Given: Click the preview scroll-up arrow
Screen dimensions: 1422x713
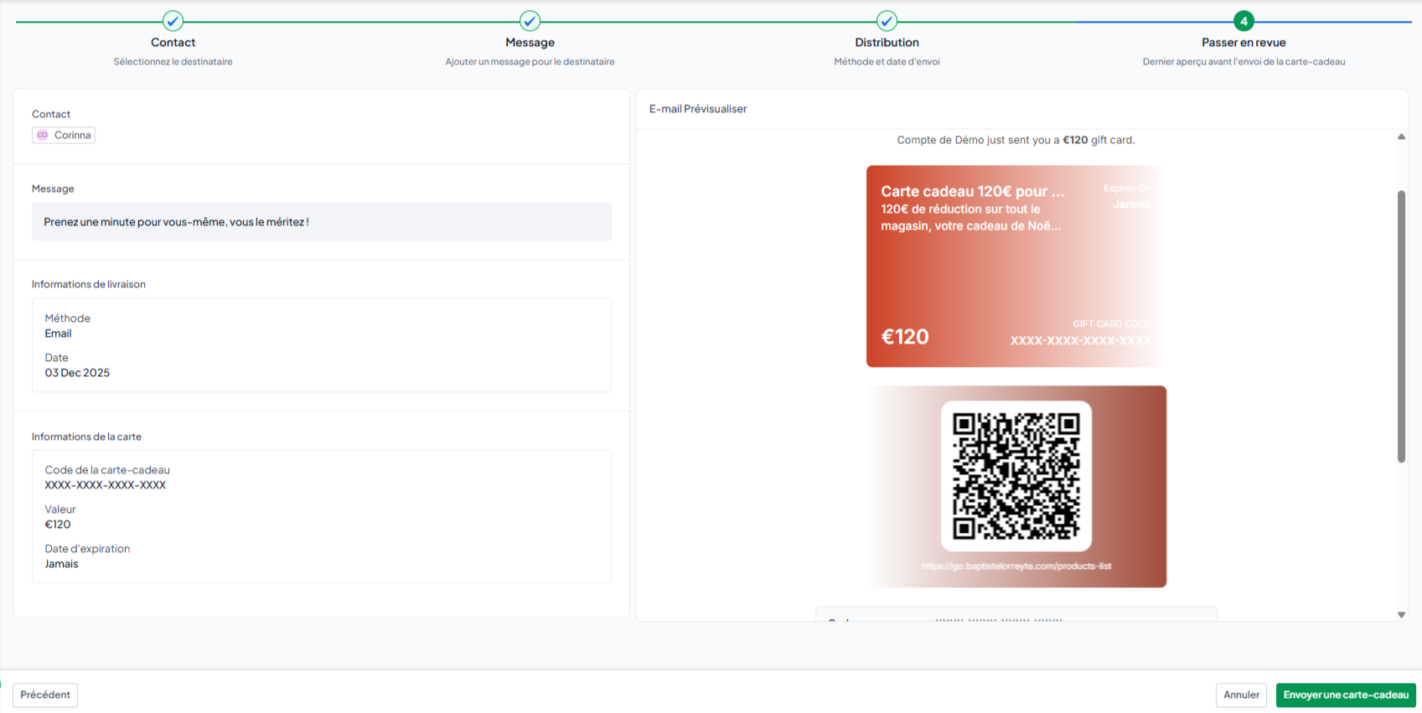Looking at the screenshot, I should 1401,137.
